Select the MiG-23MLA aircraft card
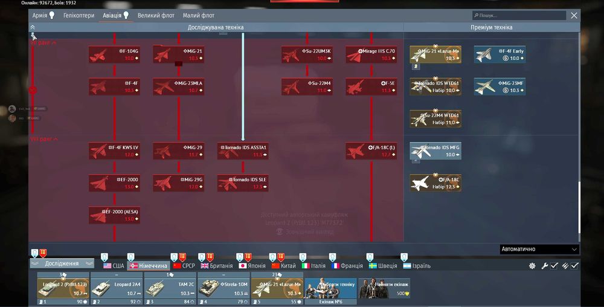The height and width of the screenshot is (307, 604). point(178,86)
